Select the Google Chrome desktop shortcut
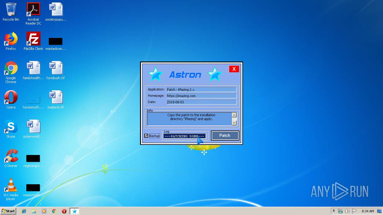This screenshot has height=215, width=383. point(11,72)
